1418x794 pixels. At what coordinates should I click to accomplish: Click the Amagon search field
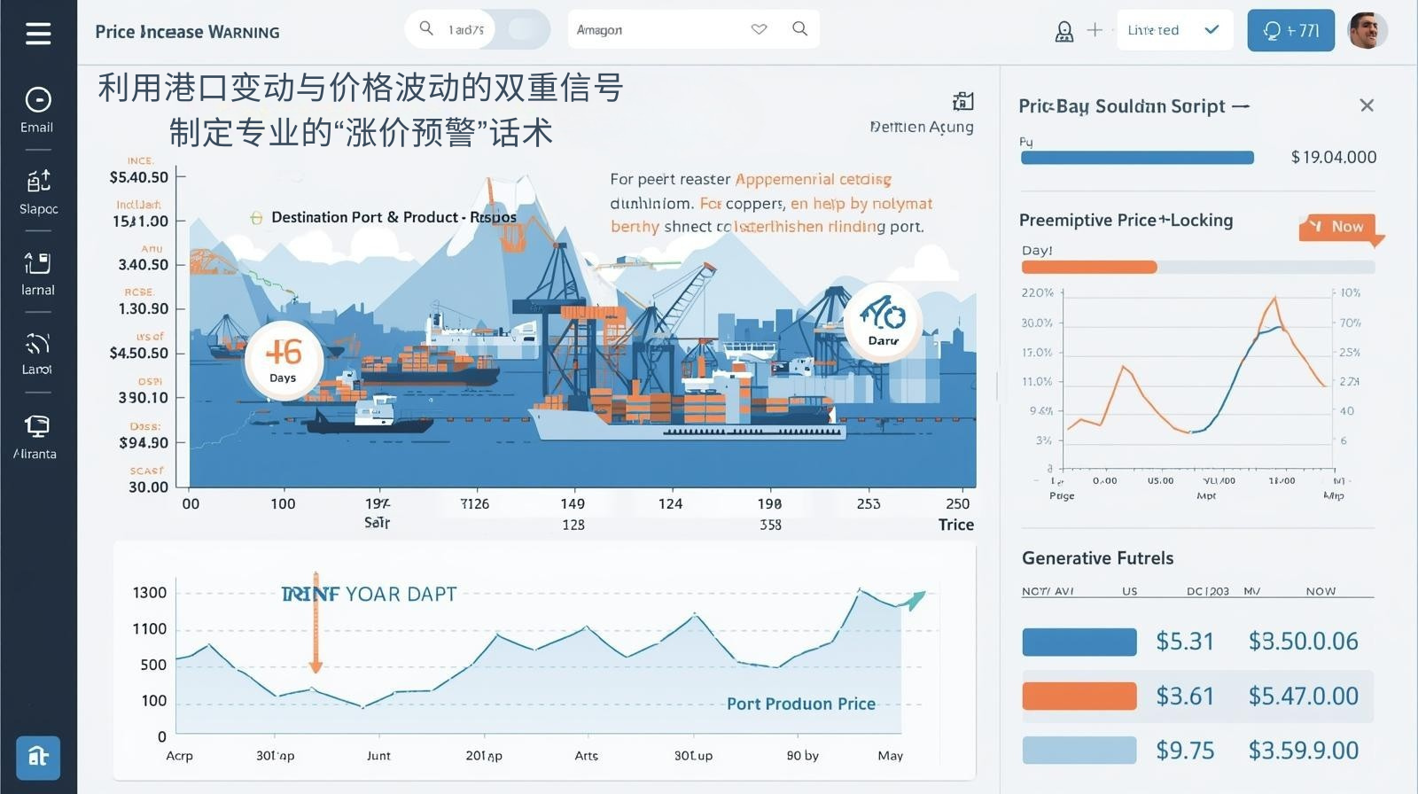[693, 29]
